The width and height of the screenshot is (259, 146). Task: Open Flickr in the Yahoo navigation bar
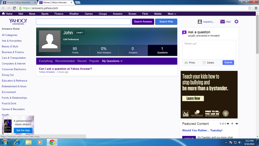tap(145, 14)
